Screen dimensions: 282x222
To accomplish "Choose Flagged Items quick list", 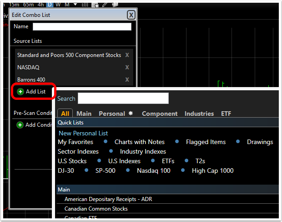I will click(206, 142).
